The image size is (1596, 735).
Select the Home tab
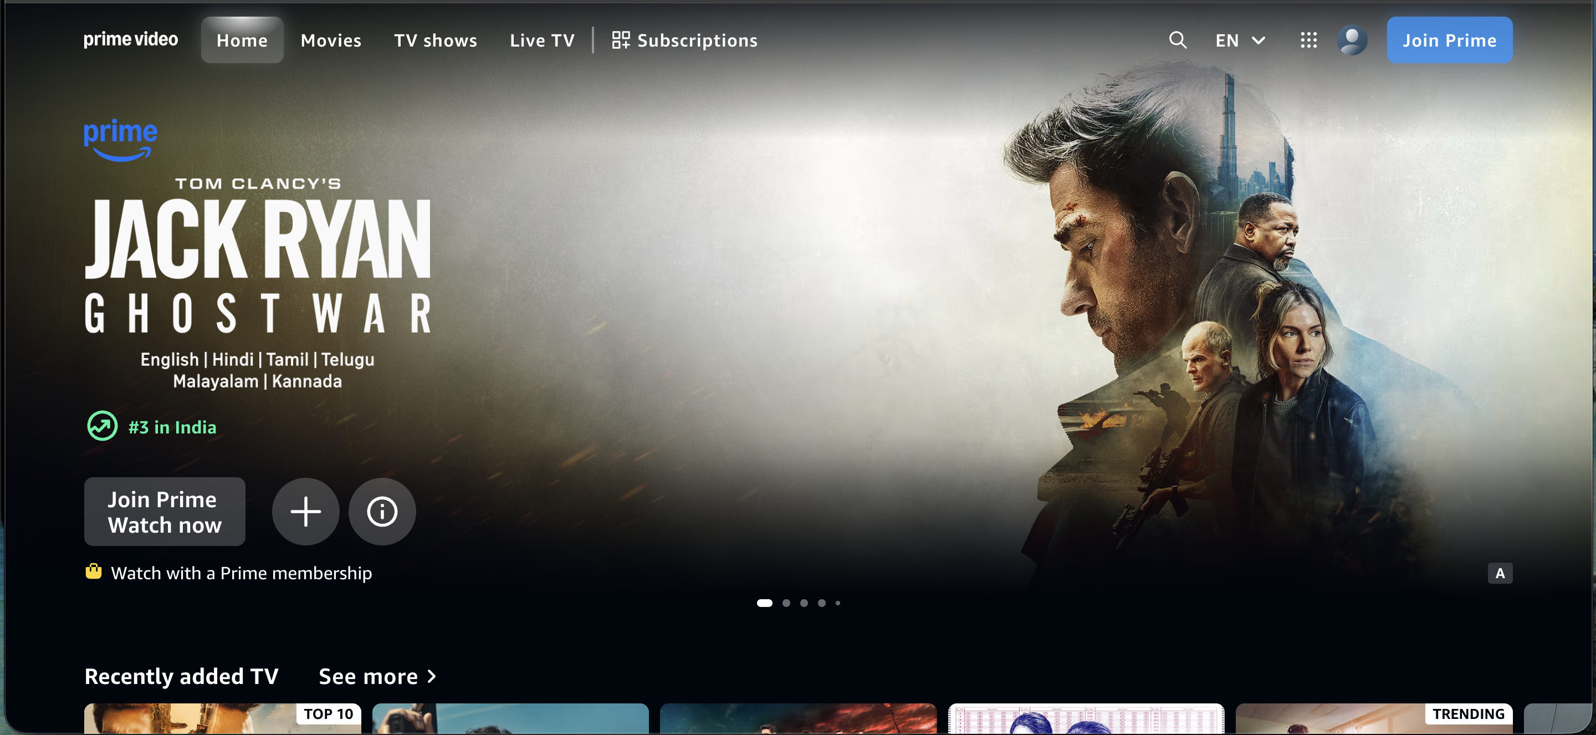click(242, 40)
